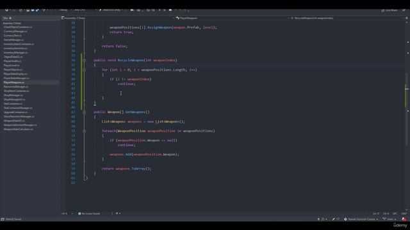410x230 pixels.
Task: Open InventoryManager.cs file
Action: 15,52
